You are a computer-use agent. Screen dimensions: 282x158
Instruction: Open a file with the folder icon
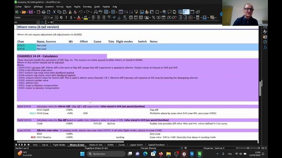[x=23, y=12]
